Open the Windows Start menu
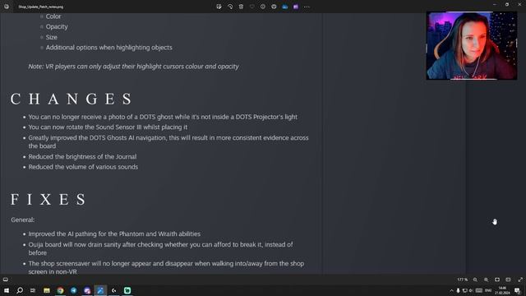Image resolution: width=526 pixels, height=296 pixels. tap(7, 290)
